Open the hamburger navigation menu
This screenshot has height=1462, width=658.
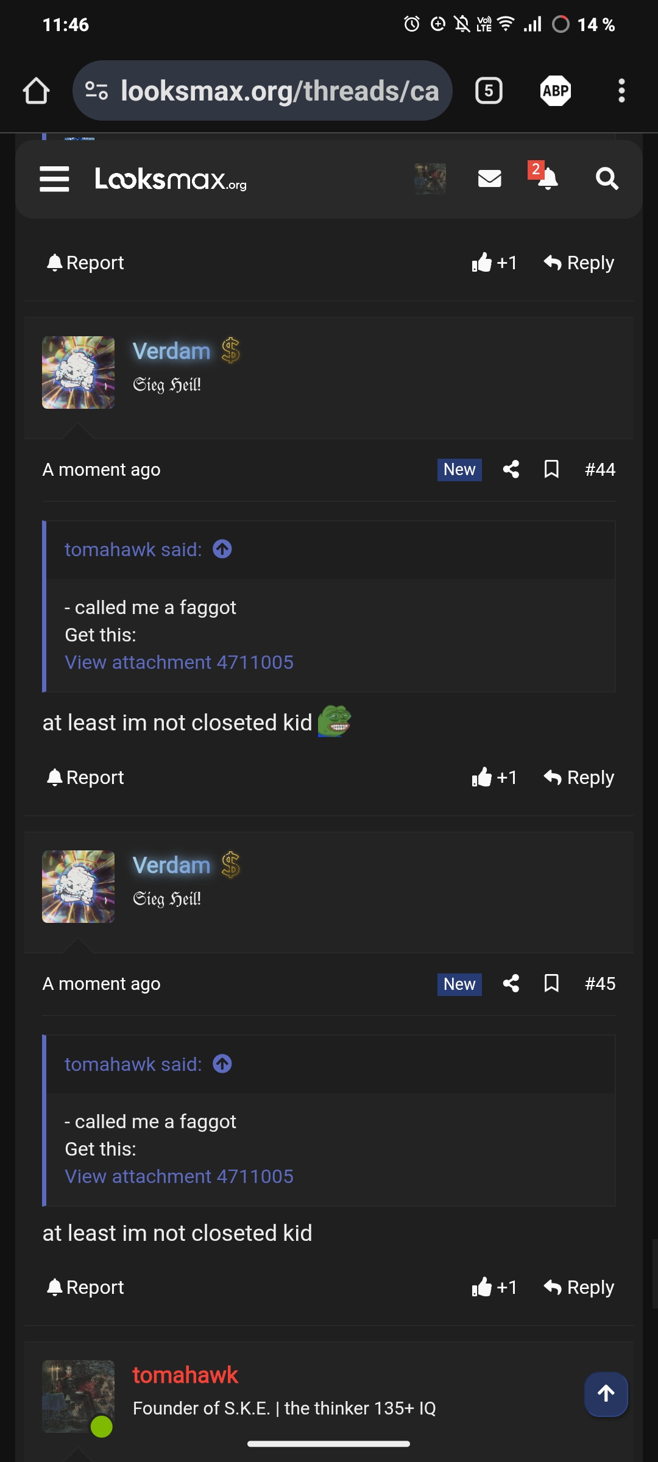(53, 178)
